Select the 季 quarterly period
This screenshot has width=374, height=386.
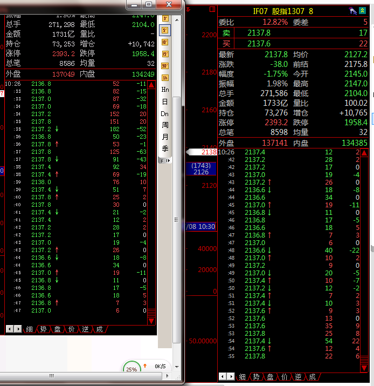(165, 149)
